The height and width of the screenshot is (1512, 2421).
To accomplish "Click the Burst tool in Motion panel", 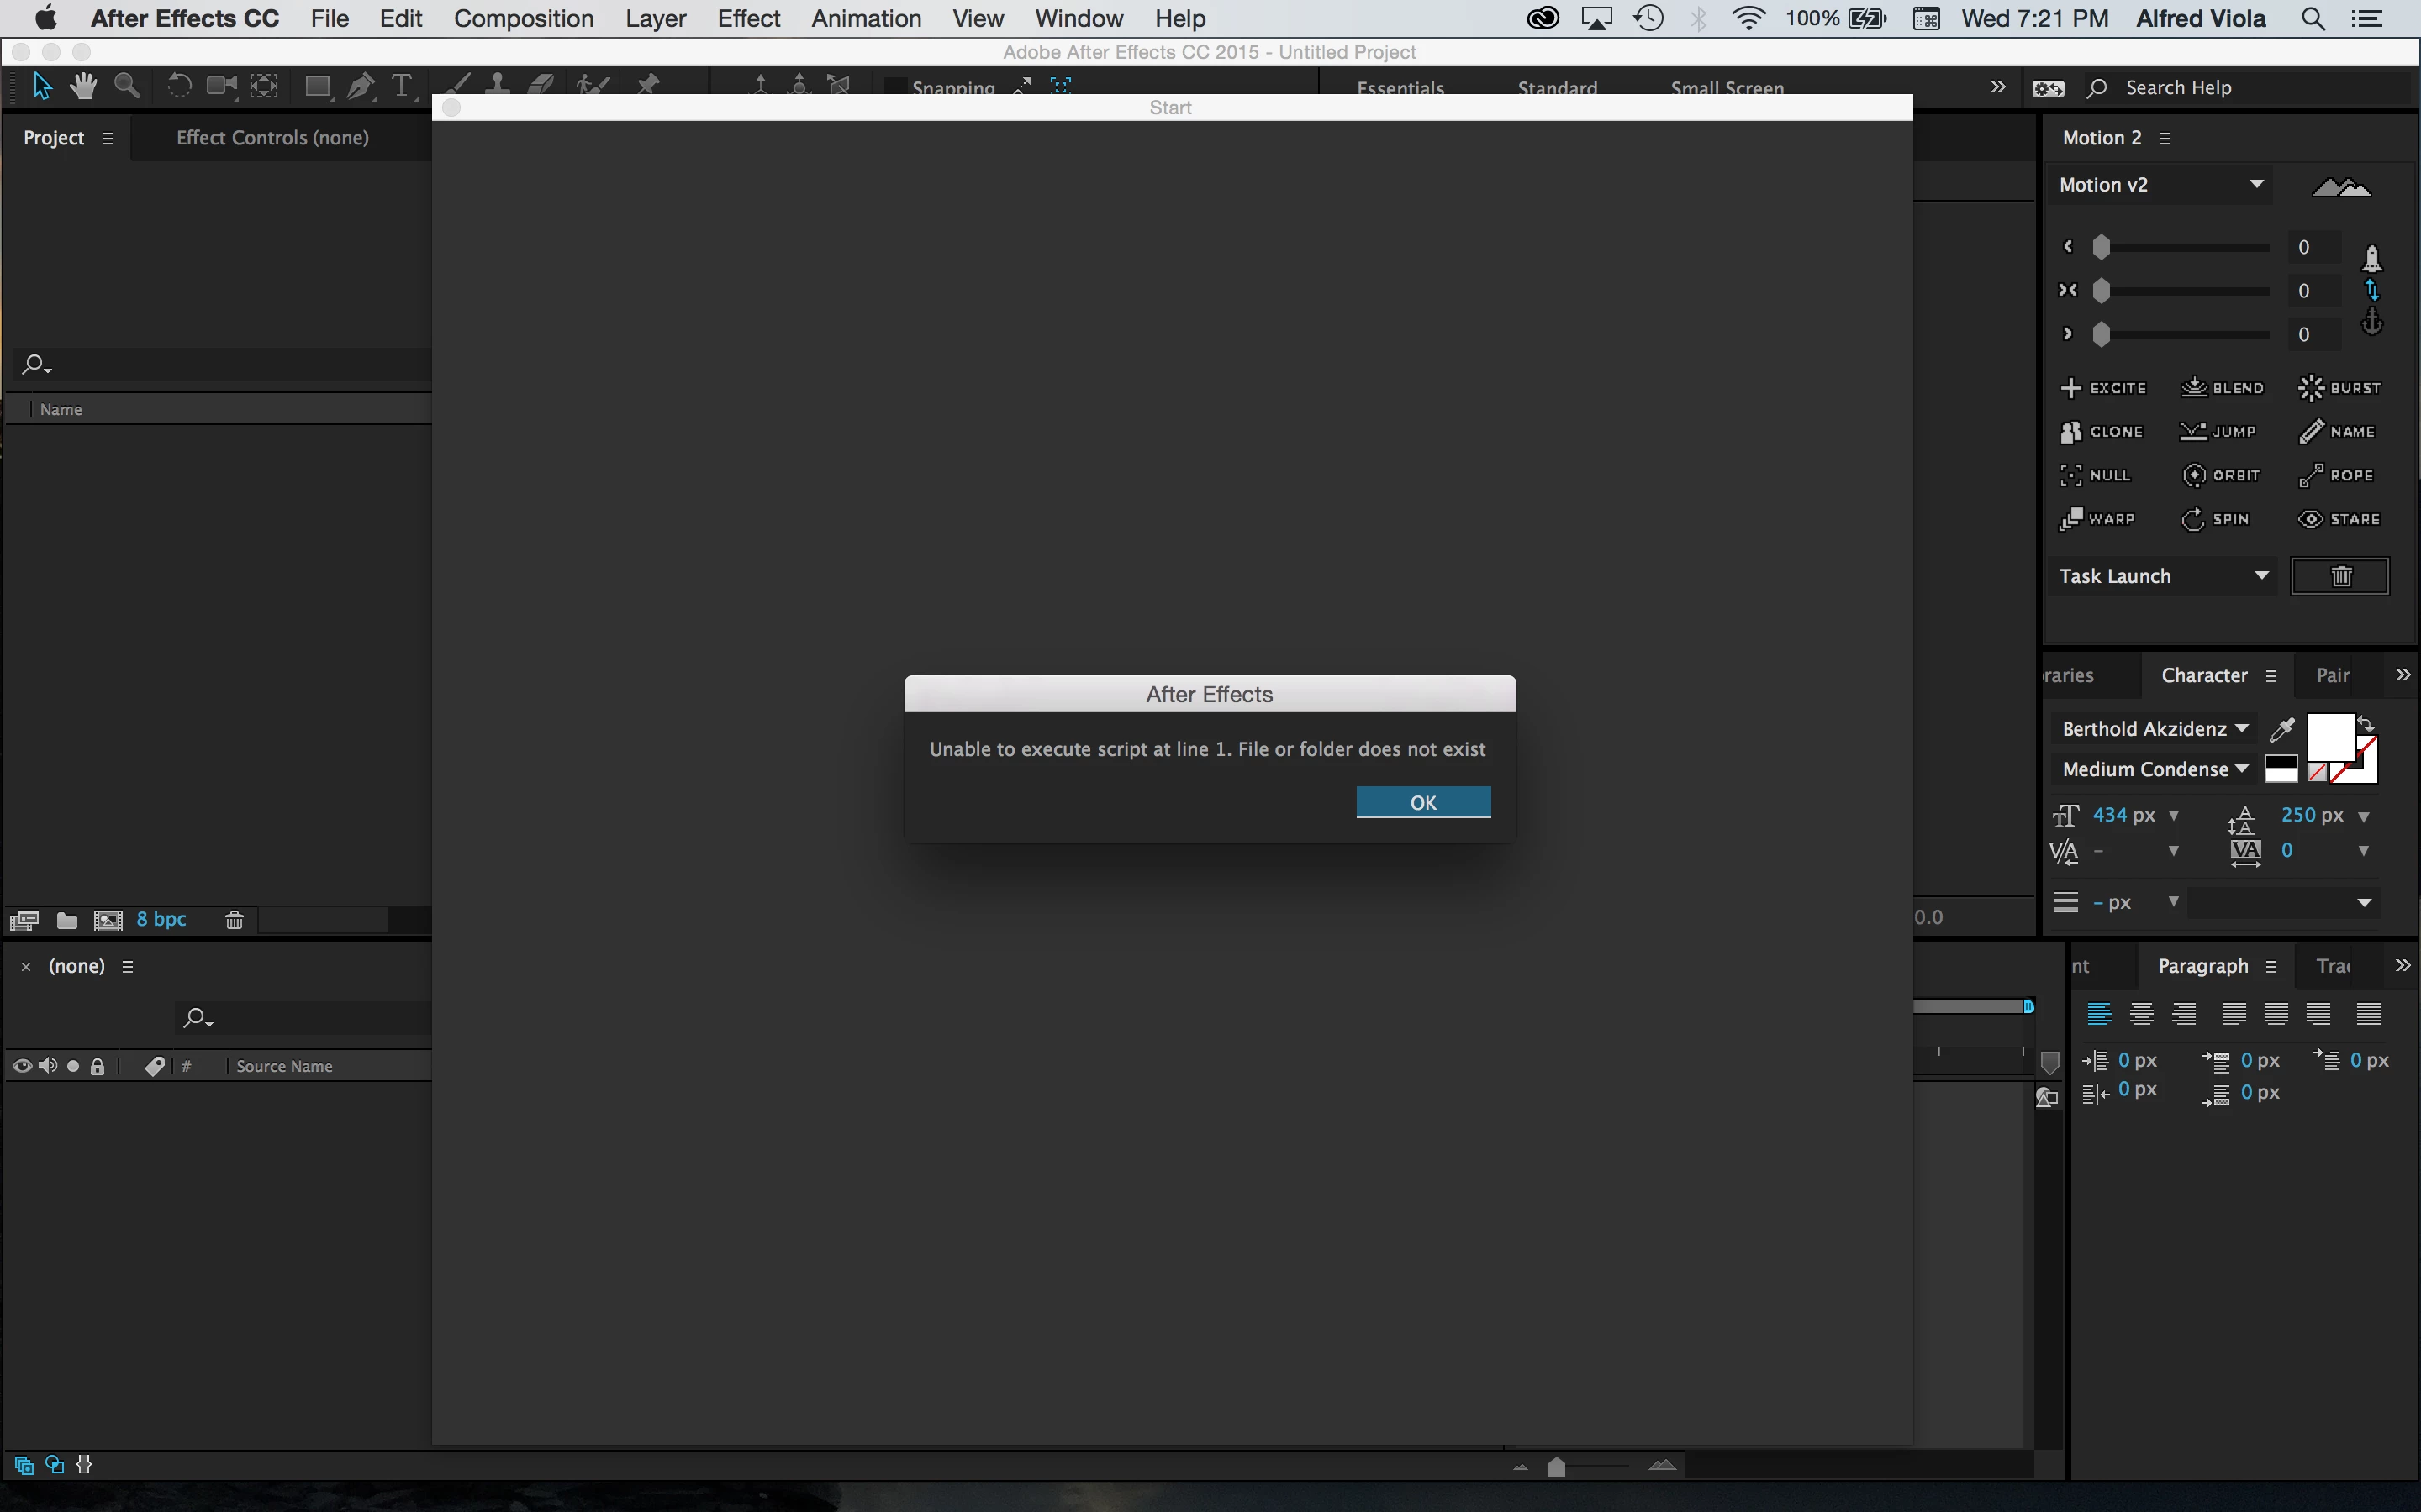I will point(2339,388).
